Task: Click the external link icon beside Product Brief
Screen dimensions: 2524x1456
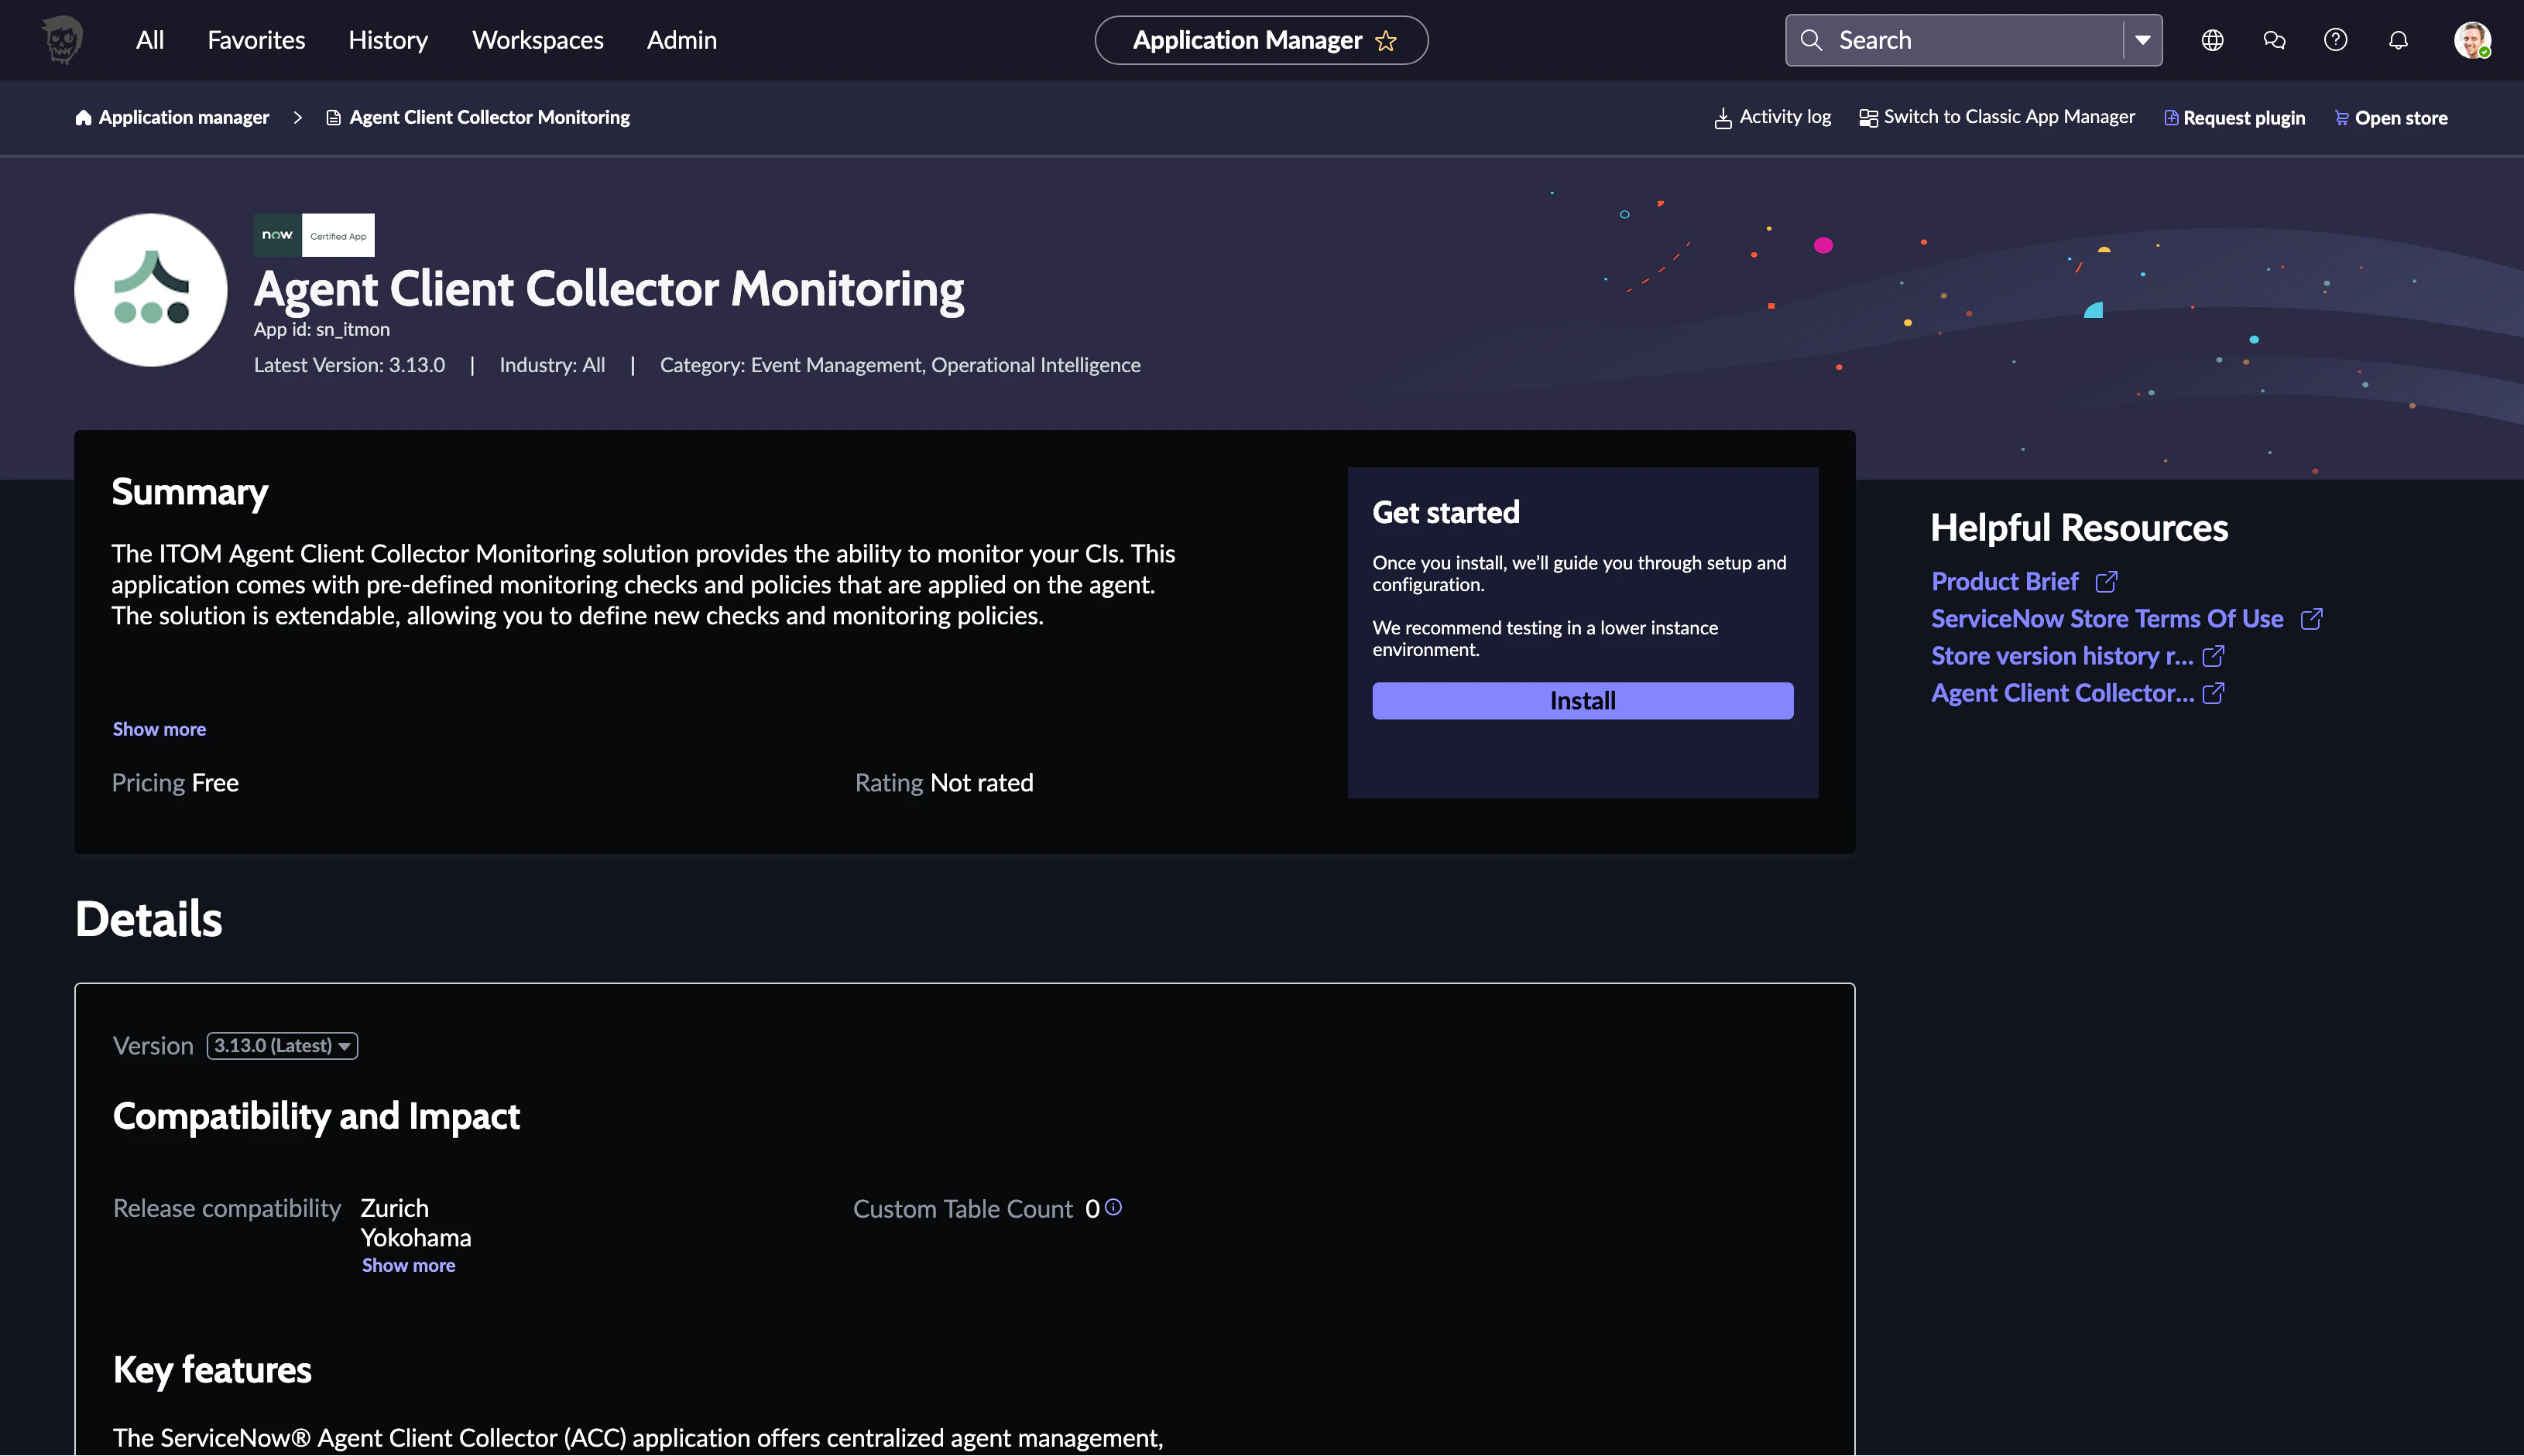Action: point(2106,582)
